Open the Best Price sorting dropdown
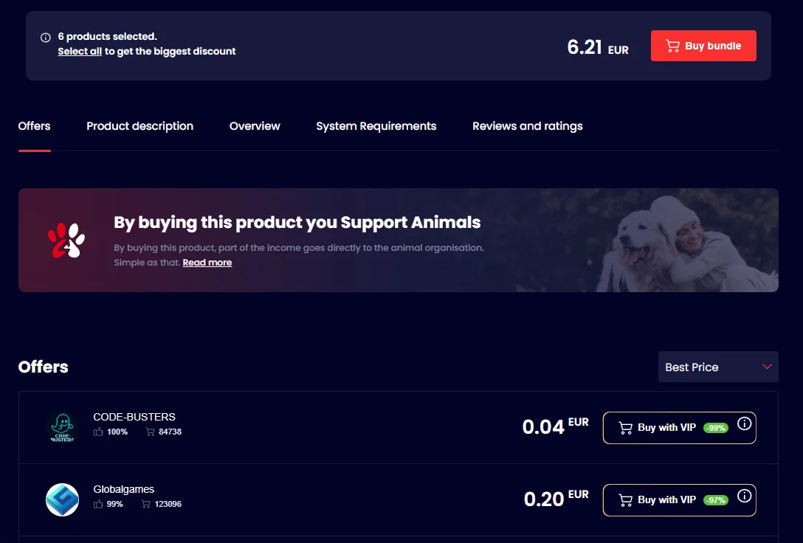The image size is (803, 543). click(x=717, y=367)
